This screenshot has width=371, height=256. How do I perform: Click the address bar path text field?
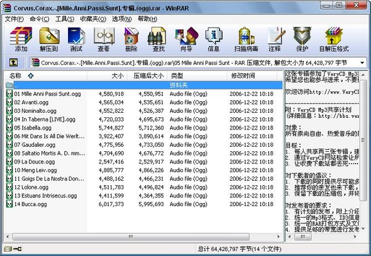point(194,63)
